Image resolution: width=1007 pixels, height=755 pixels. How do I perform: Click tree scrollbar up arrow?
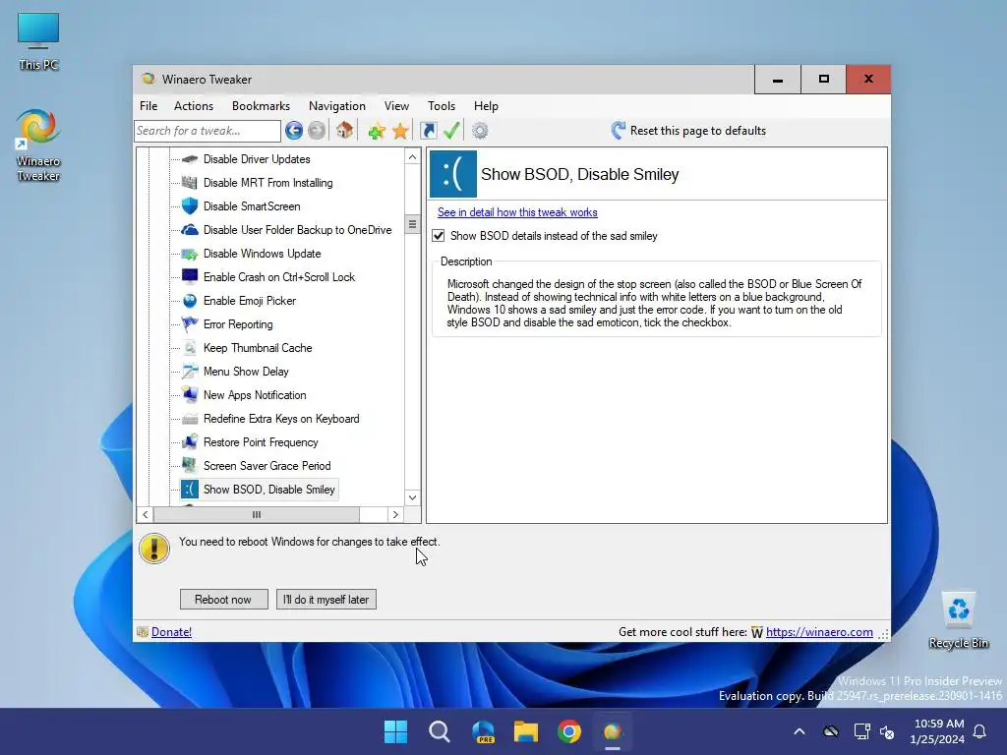[412, 157]
